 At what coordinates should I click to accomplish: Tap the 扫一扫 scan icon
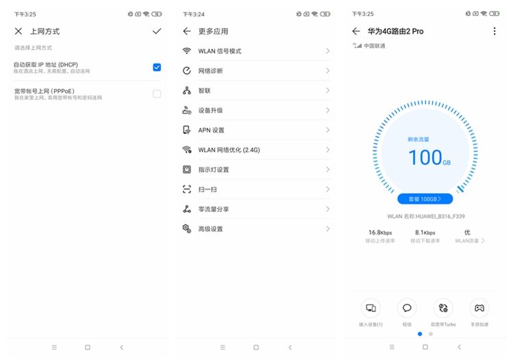(x=187, y=190)
